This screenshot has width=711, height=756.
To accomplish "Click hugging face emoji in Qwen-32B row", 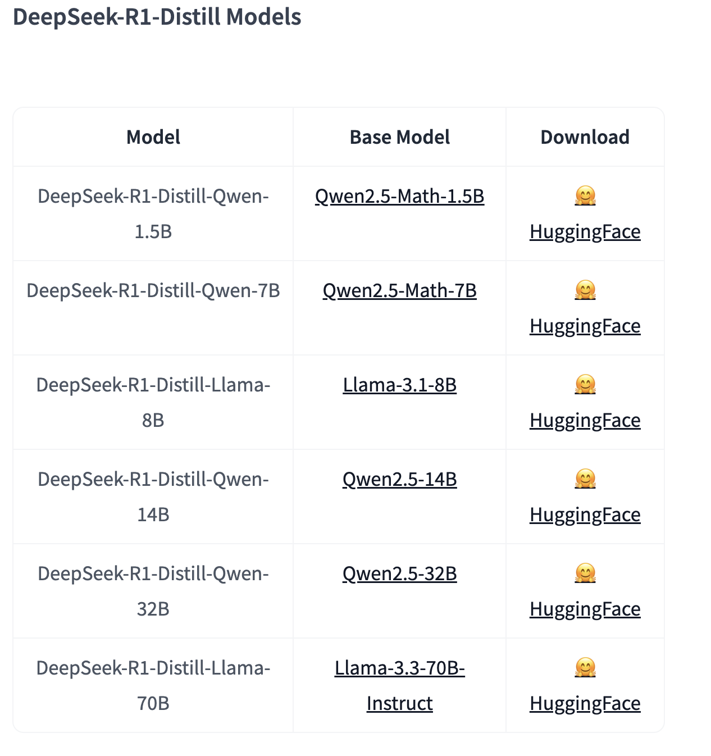I will pyautogui.click(x=585, y=573).
